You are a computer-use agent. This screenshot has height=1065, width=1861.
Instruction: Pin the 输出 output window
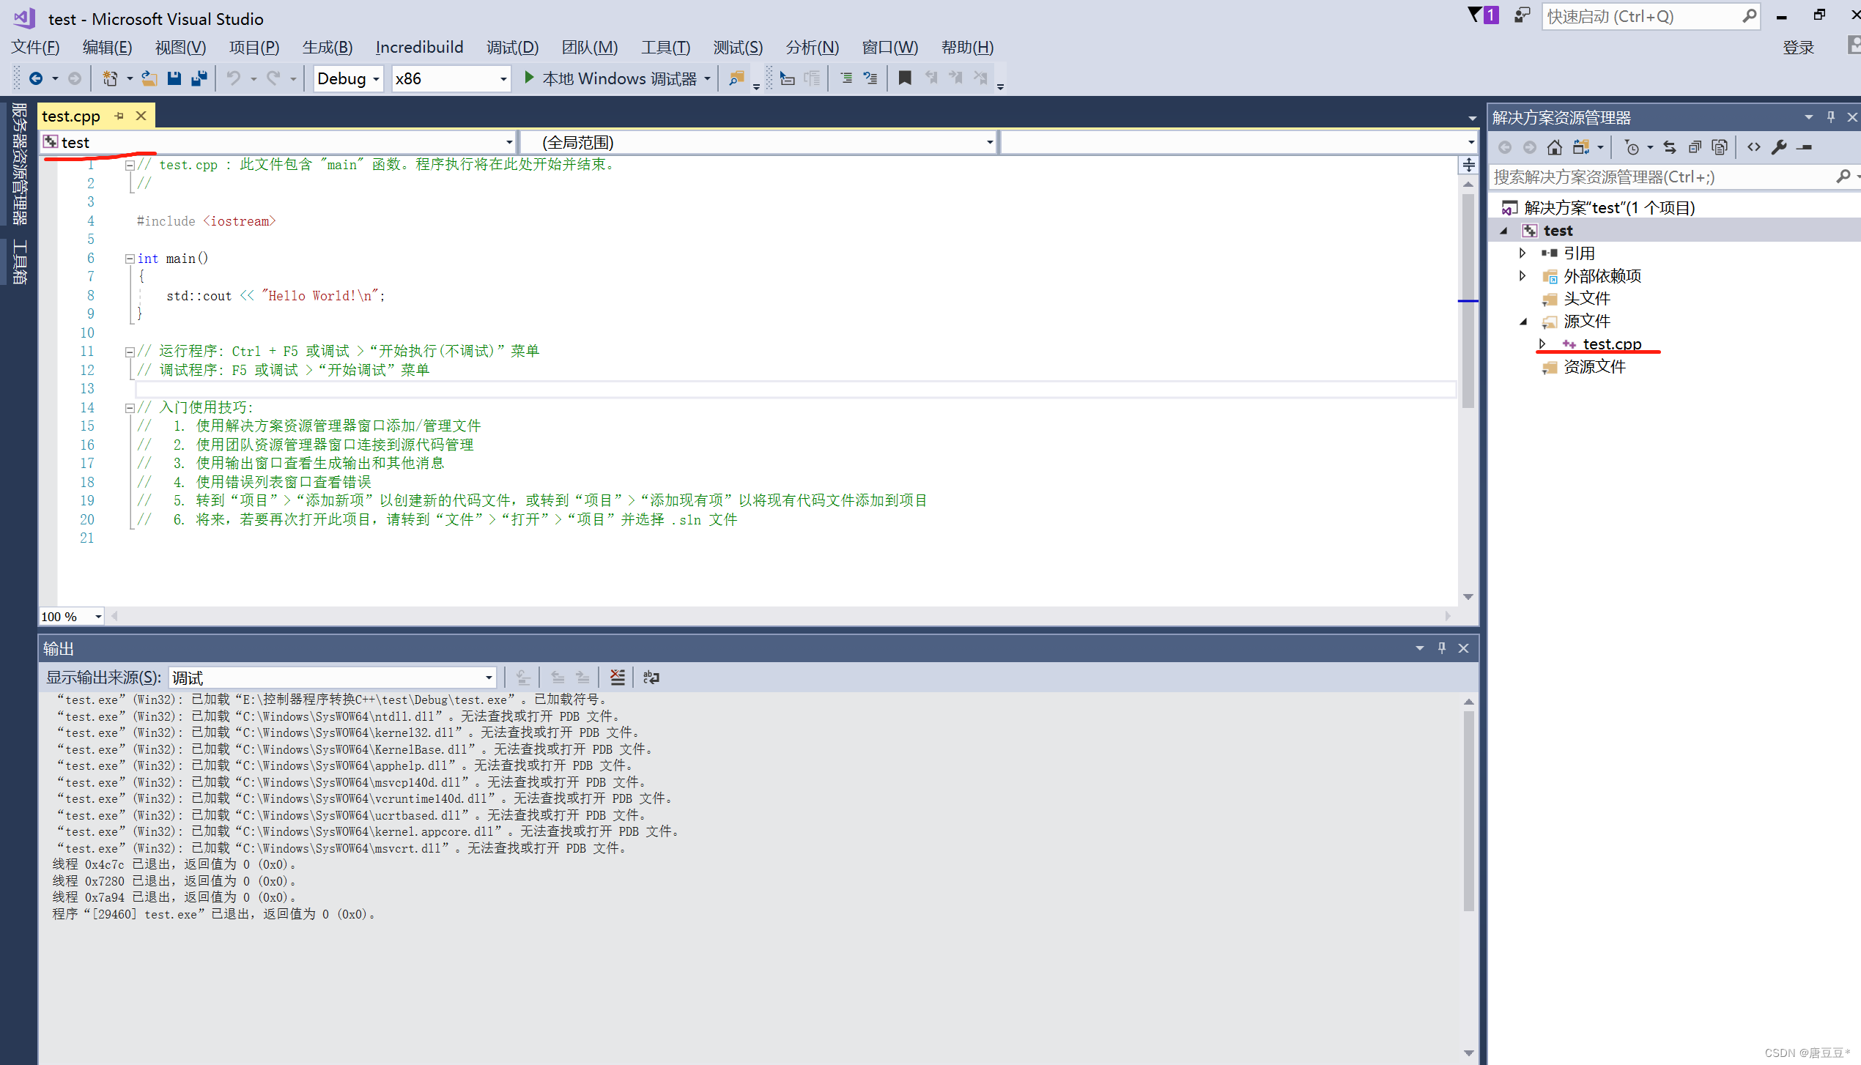pos(1441,648)
